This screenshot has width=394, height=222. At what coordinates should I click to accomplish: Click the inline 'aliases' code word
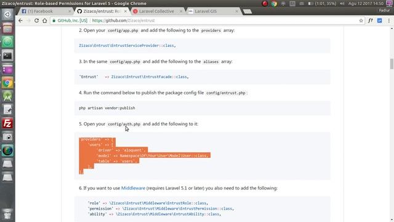(211, 62)
